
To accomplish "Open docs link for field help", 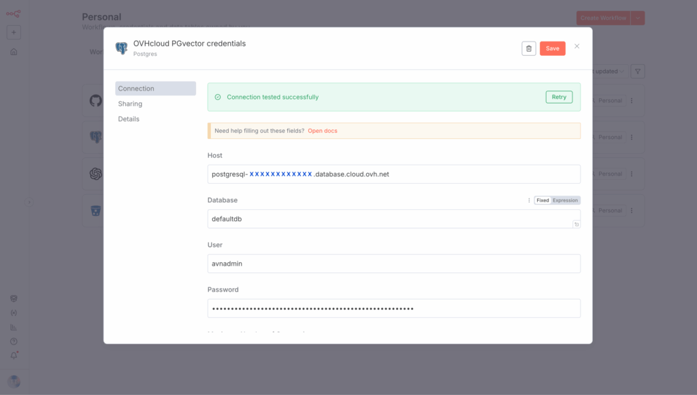I will pos(323,131).
